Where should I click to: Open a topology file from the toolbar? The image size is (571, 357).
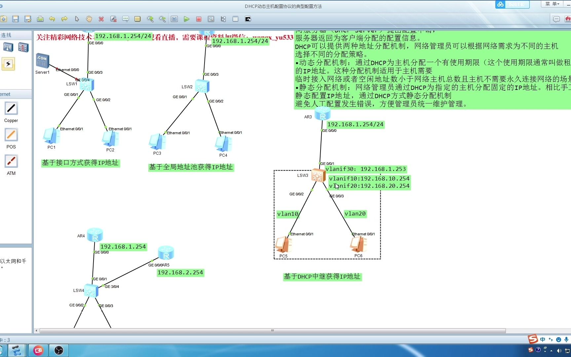click(x=3, y=19)
